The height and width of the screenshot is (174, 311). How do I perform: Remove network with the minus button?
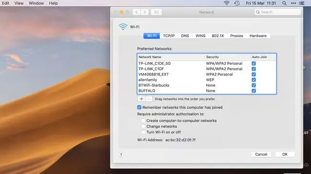click(149, 99)
